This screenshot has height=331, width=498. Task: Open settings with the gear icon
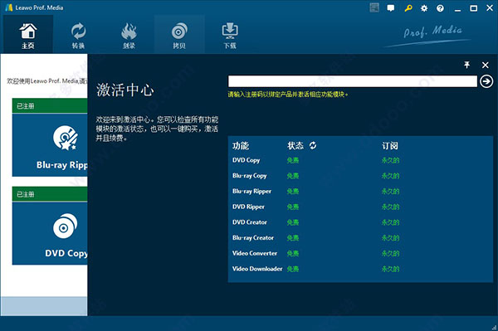point(424,8)
